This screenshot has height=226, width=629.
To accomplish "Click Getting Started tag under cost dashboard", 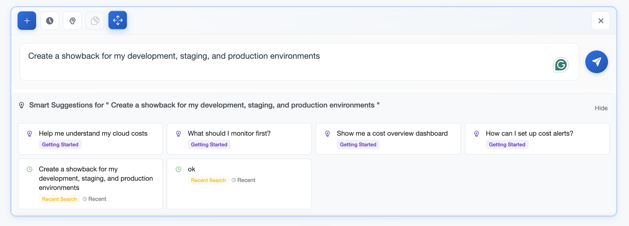I will [358, 145].
